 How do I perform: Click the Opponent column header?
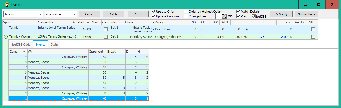pyautogui.click(x=98, y=52)
